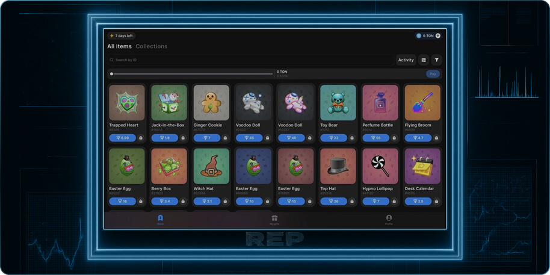This screenshot has width=550, height=275.
Task: Click bag icon next to Voodoo Doll 40 price
Action: (309, 138)
